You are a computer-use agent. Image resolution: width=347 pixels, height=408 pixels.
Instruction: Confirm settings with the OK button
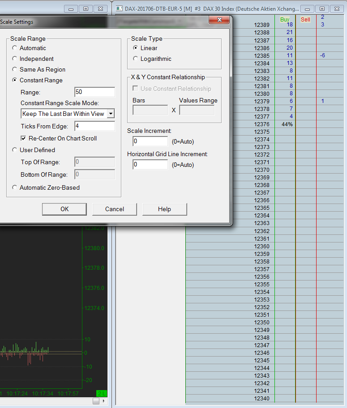64,209
